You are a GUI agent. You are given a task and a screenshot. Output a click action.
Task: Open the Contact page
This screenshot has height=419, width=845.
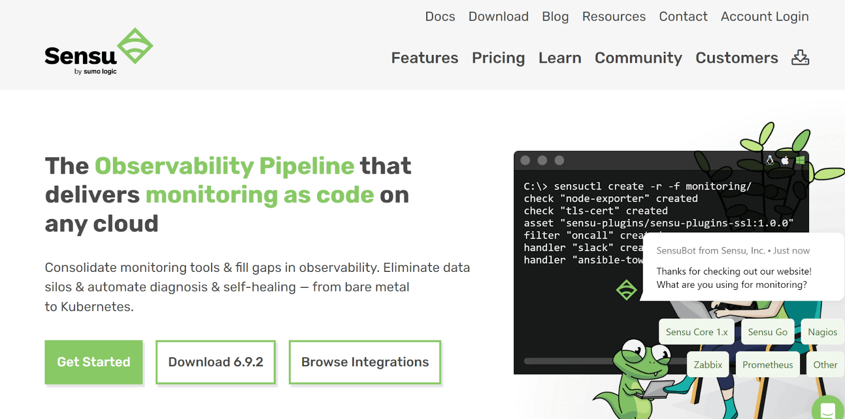coord(683,17)
